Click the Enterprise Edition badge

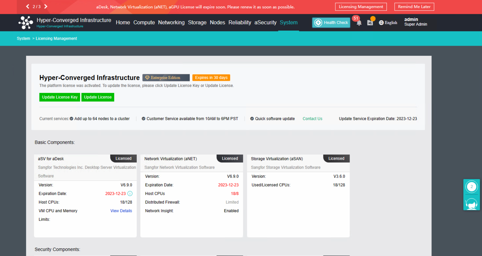click(166, 78)
